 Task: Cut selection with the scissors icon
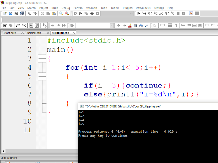[x=43, y=13]
